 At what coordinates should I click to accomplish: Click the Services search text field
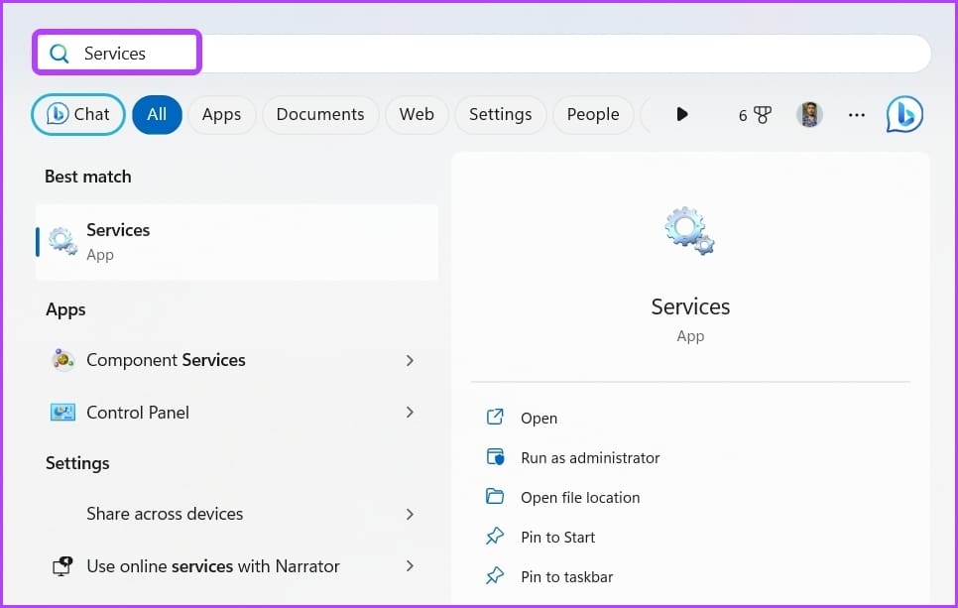point(483,54)
